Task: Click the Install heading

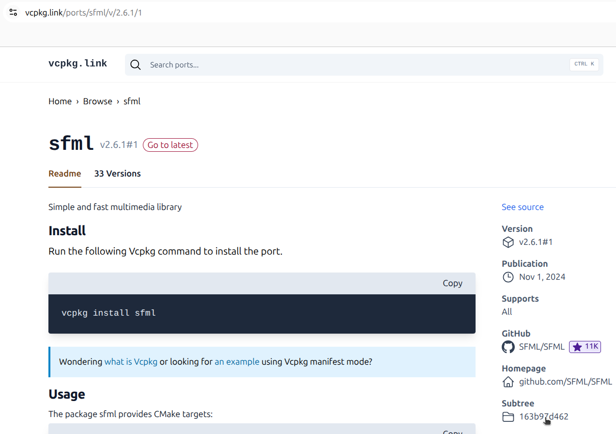Action: [67, 231]
